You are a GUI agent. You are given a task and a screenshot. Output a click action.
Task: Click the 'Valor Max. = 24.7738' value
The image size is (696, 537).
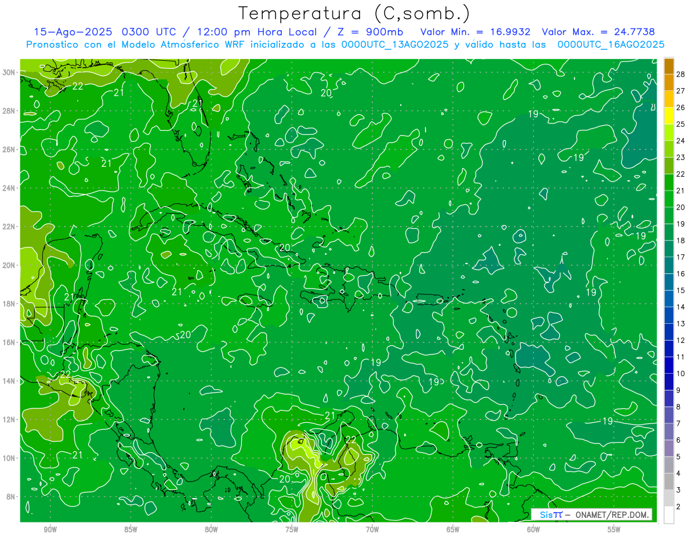pyautogui.click(x=598, y=32)
